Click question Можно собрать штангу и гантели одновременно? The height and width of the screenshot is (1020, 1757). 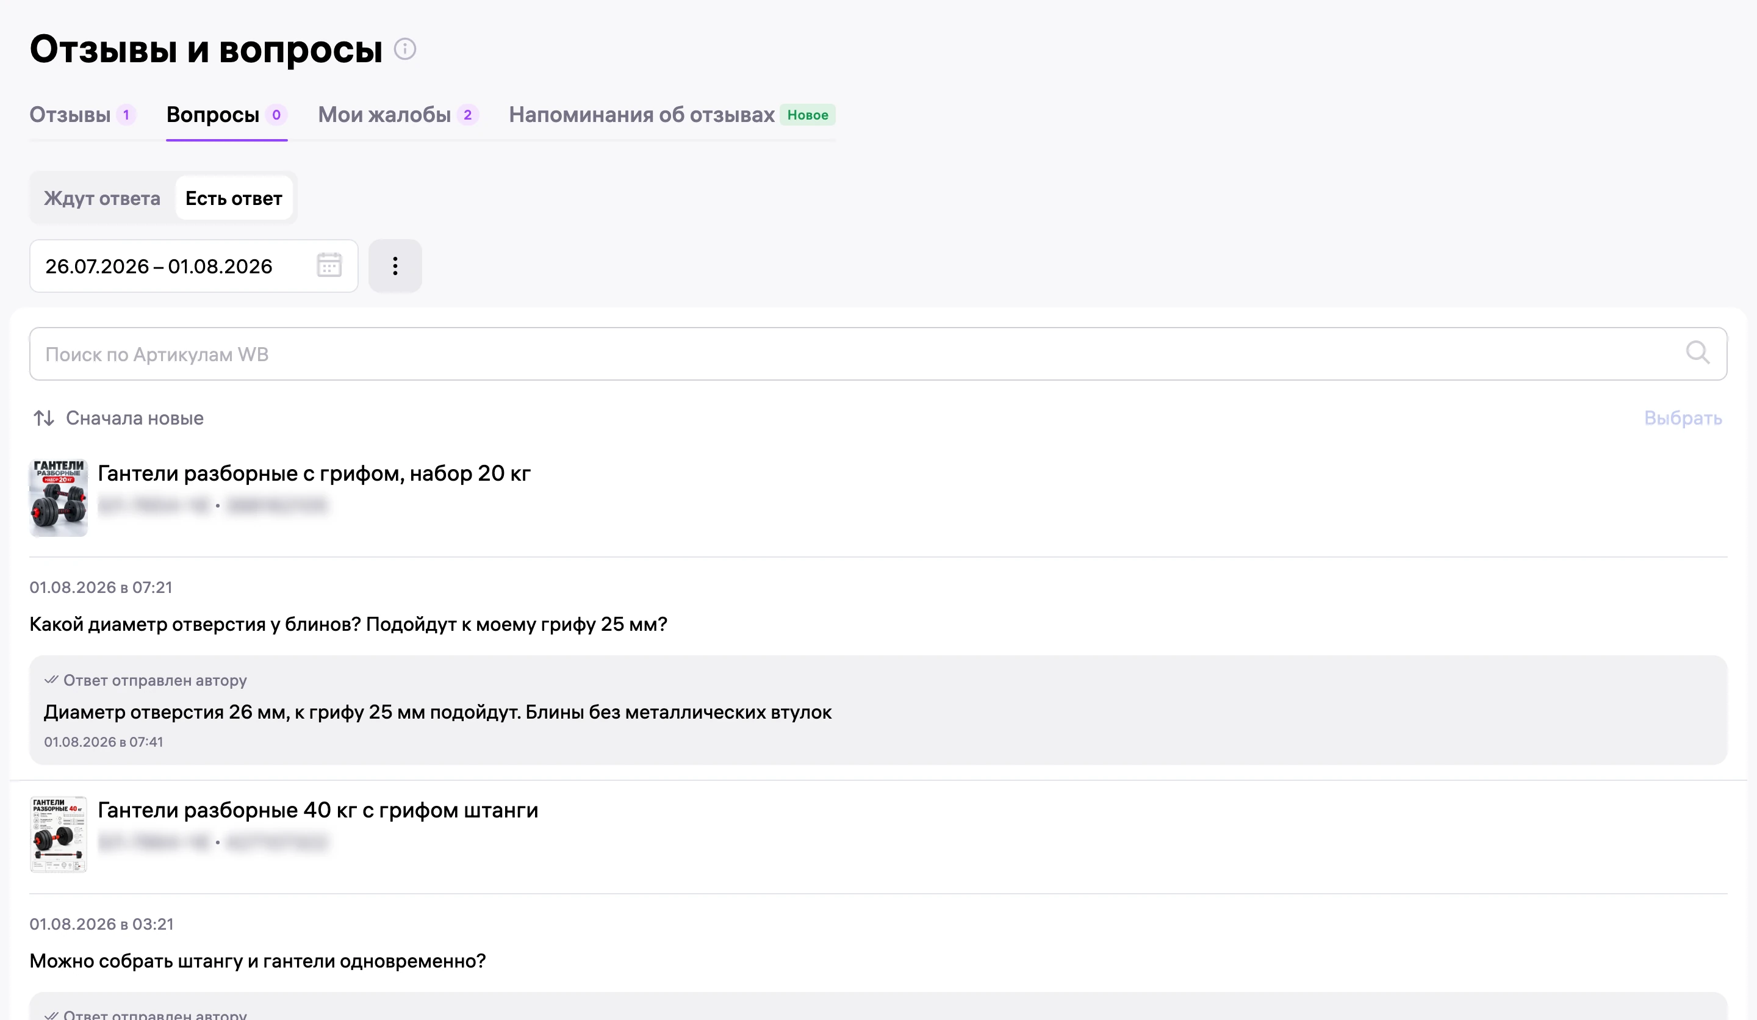coord(257,961)
